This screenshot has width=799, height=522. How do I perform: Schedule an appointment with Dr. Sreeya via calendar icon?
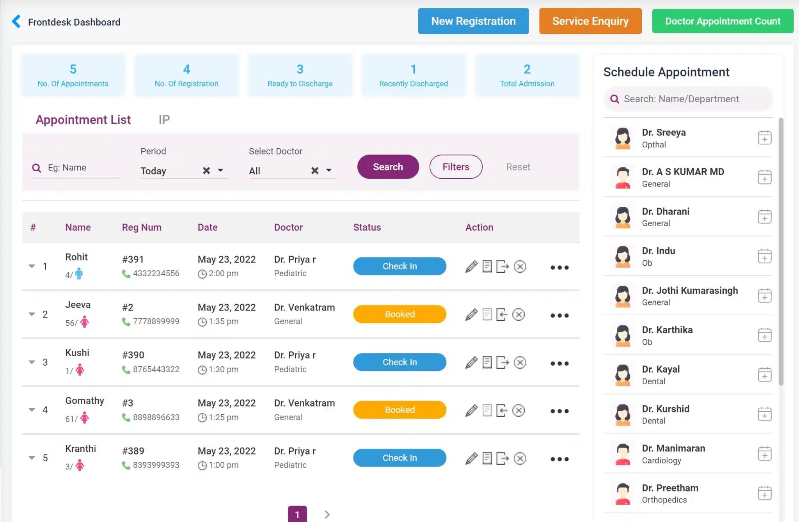[764, 138]
